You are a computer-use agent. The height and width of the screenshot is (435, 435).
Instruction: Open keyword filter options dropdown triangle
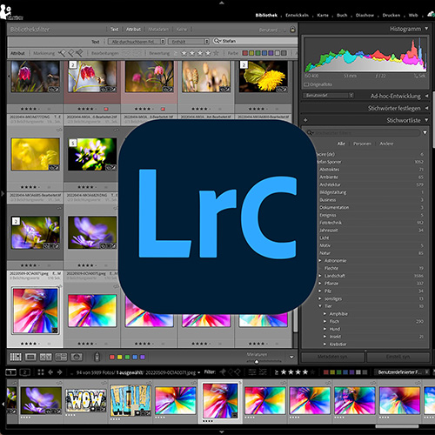[x=425, y=132]
